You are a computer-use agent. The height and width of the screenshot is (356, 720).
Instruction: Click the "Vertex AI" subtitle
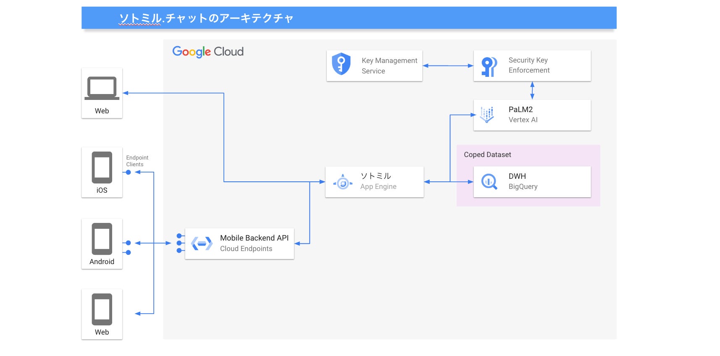pyautogui.click(x=523, y=120)
